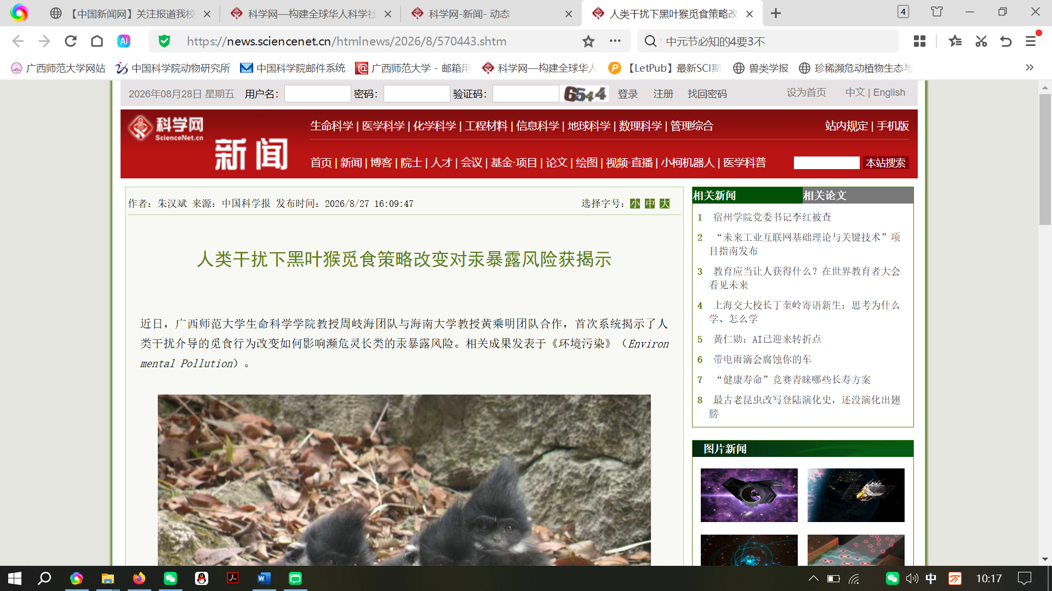
Task: Click the 登录 login link
Action: click(x=628, y=94)
